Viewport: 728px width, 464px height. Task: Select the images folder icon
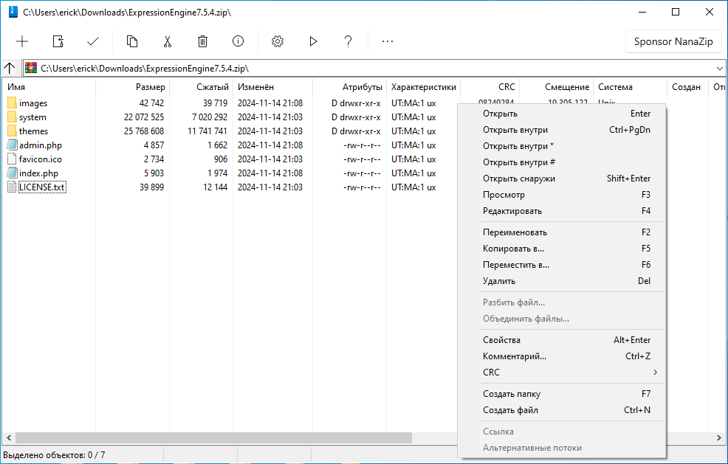[x=12, y=103]
